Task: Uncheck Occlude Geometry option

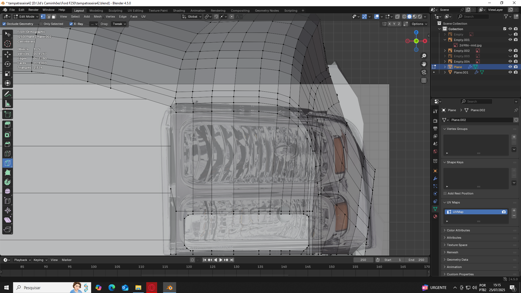Action: 4,24
